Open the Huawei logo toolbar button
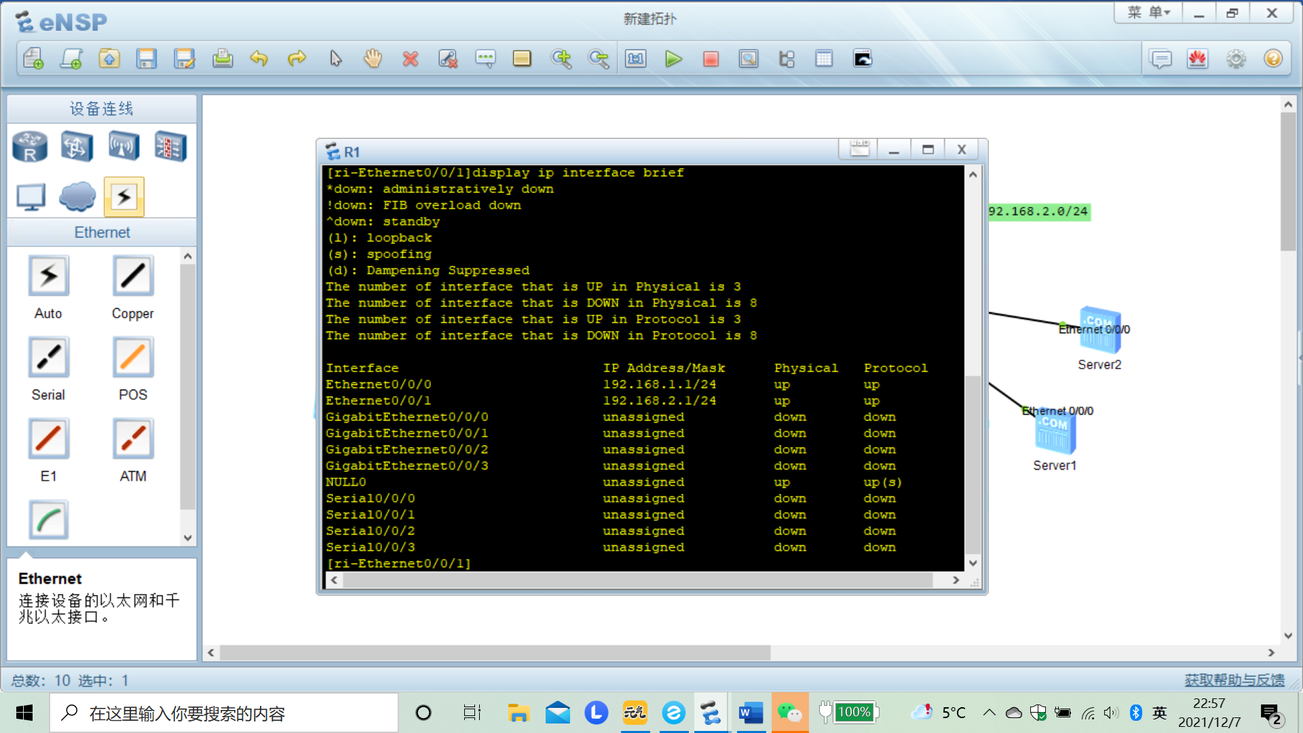The height and width of the screenshot is (733, 1303). click(x=1198, y=59)
